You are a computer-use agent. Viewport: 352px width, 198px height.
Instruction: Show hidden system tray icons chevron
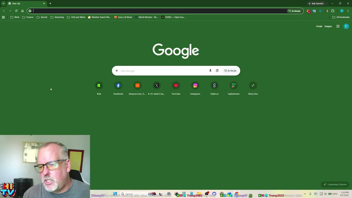pyautogui.click(x=305, y=194)
